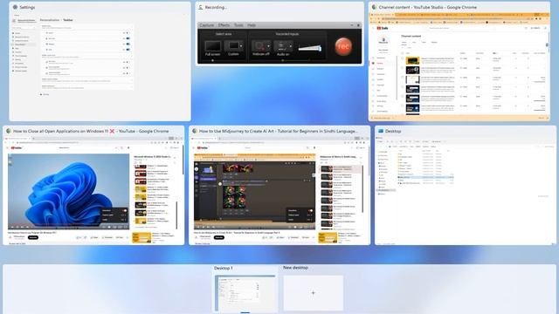Click the YouTube Studio logo in Studio window

coord(383,28)
